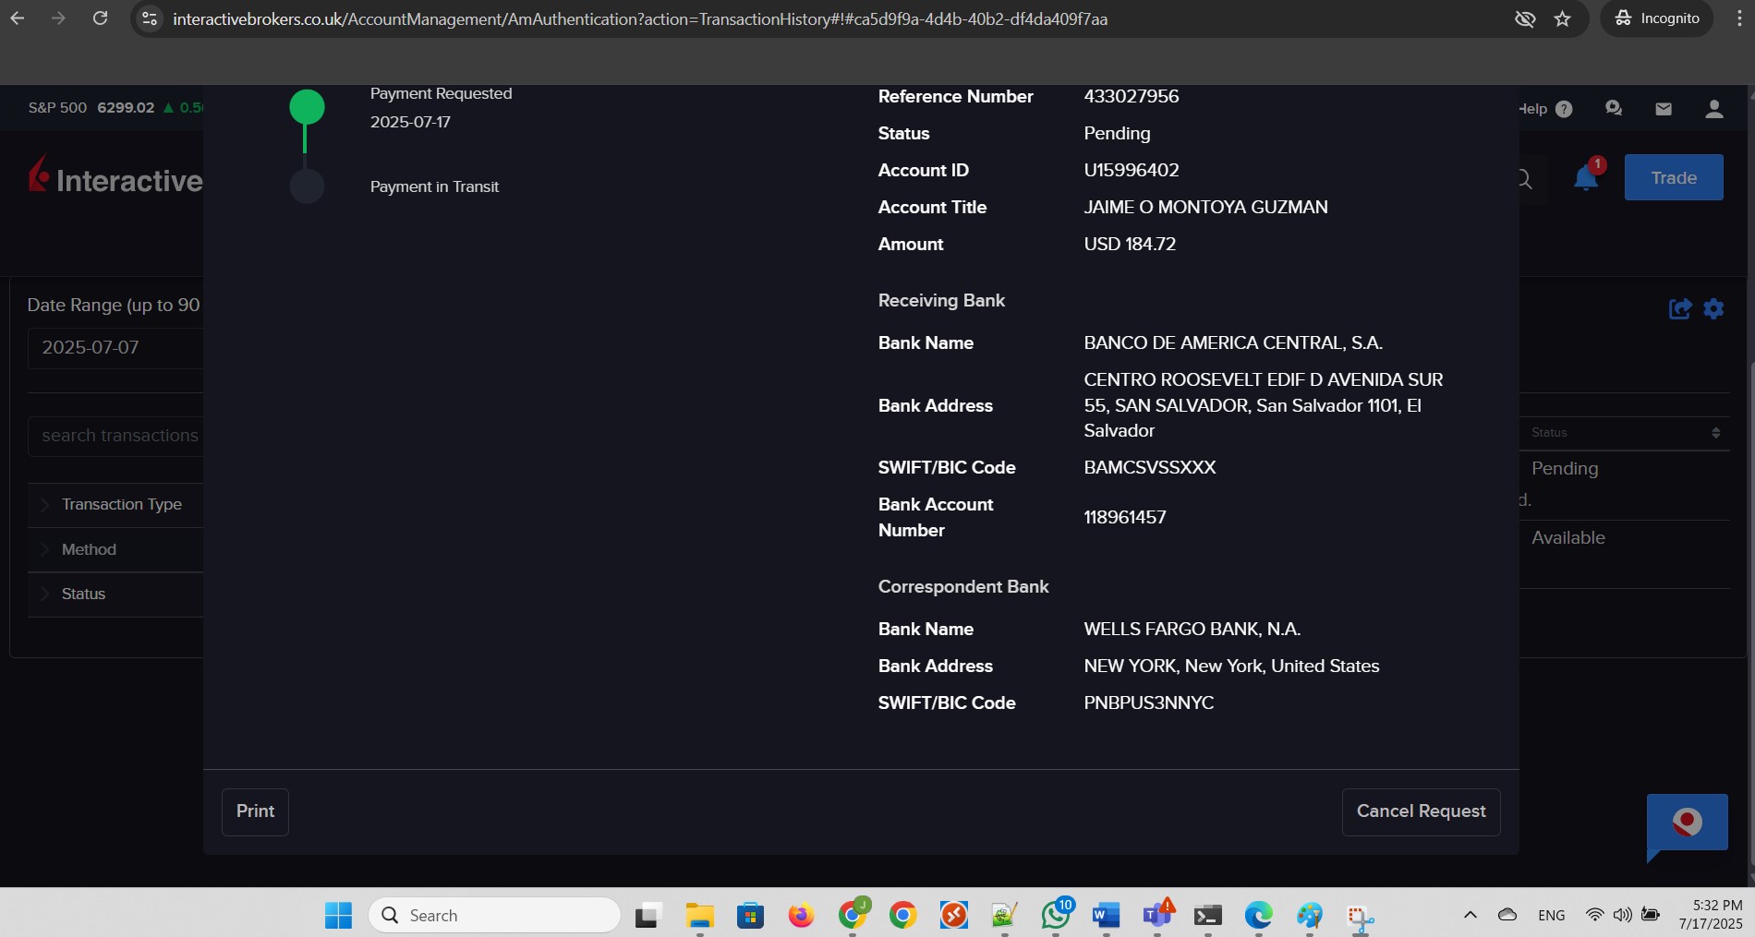Click the bank account number 118961457
Viewport: 1755px width, 937px height.
[1125, 517]
